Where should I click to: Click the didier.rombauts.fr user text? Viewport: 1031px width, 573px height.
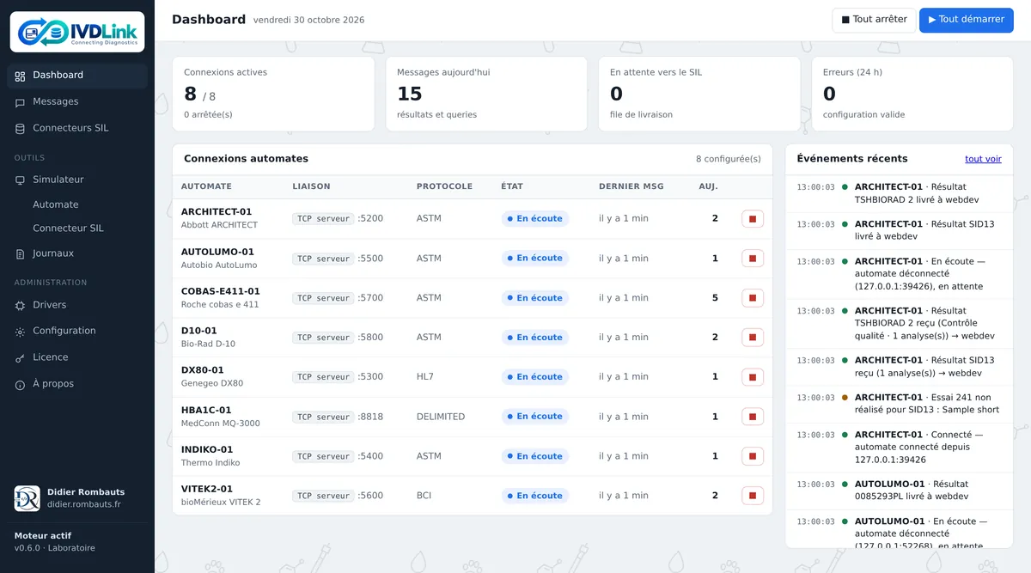tap(84, 505)
